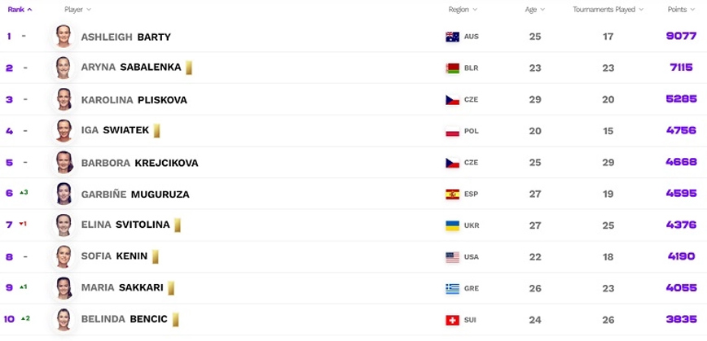Sort the table by Rank column header
The height and width of the screenshot is (341, 707).
point(20,10)
